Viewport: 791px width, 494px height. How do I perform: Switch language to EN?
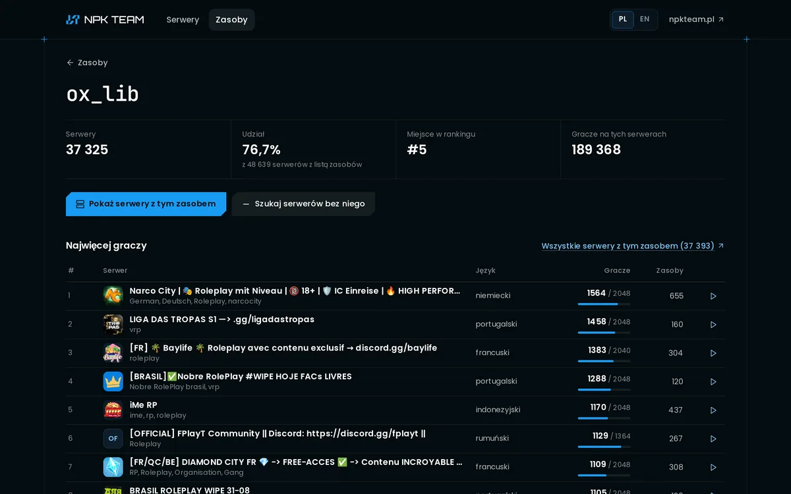(x=645, y=19)
